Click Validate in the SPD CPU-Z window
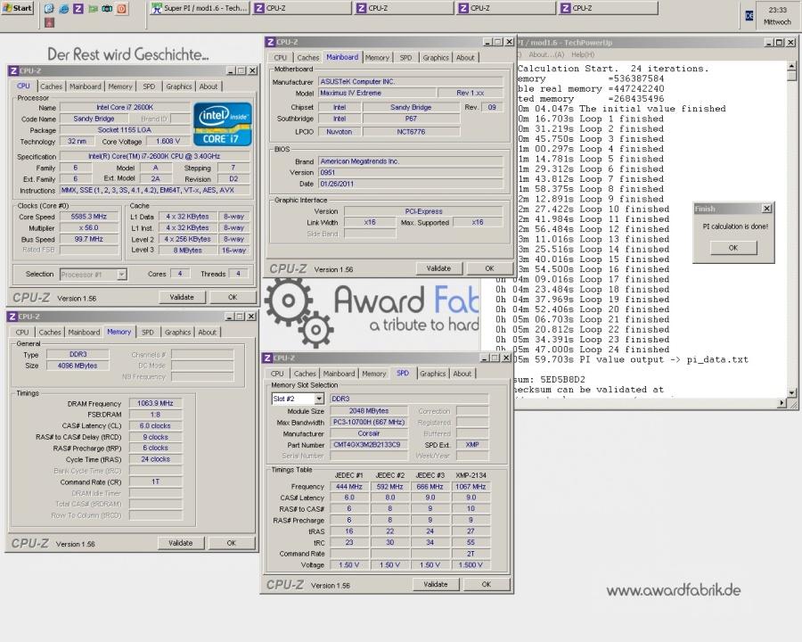The width and height of the screenshot is (802, 642). 436,584
